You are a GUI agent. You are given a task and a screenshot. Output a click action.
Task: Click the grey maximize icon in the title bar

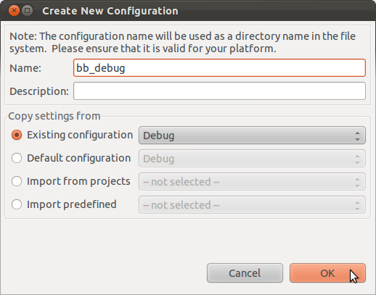pos(28,11)
